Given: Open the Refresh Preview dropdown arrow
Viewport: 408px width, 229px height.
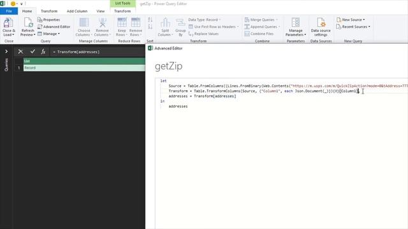Looking at the screenshot, I should 34,35.
